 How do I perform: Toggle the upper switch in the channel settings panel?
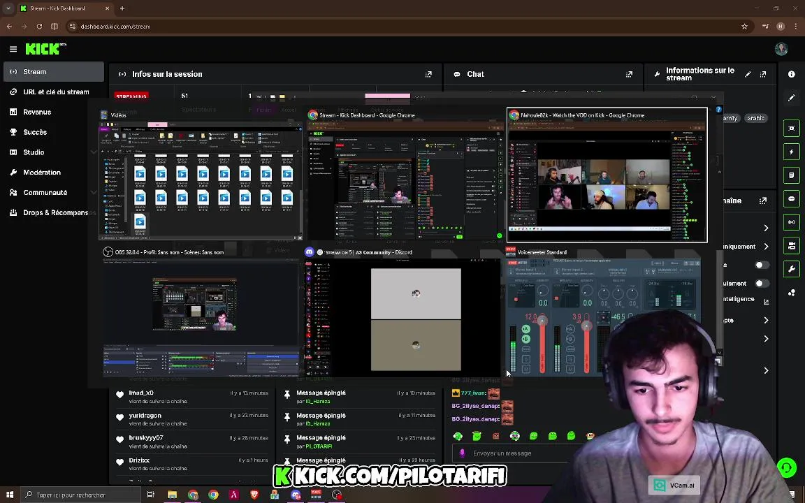[762, 265]
